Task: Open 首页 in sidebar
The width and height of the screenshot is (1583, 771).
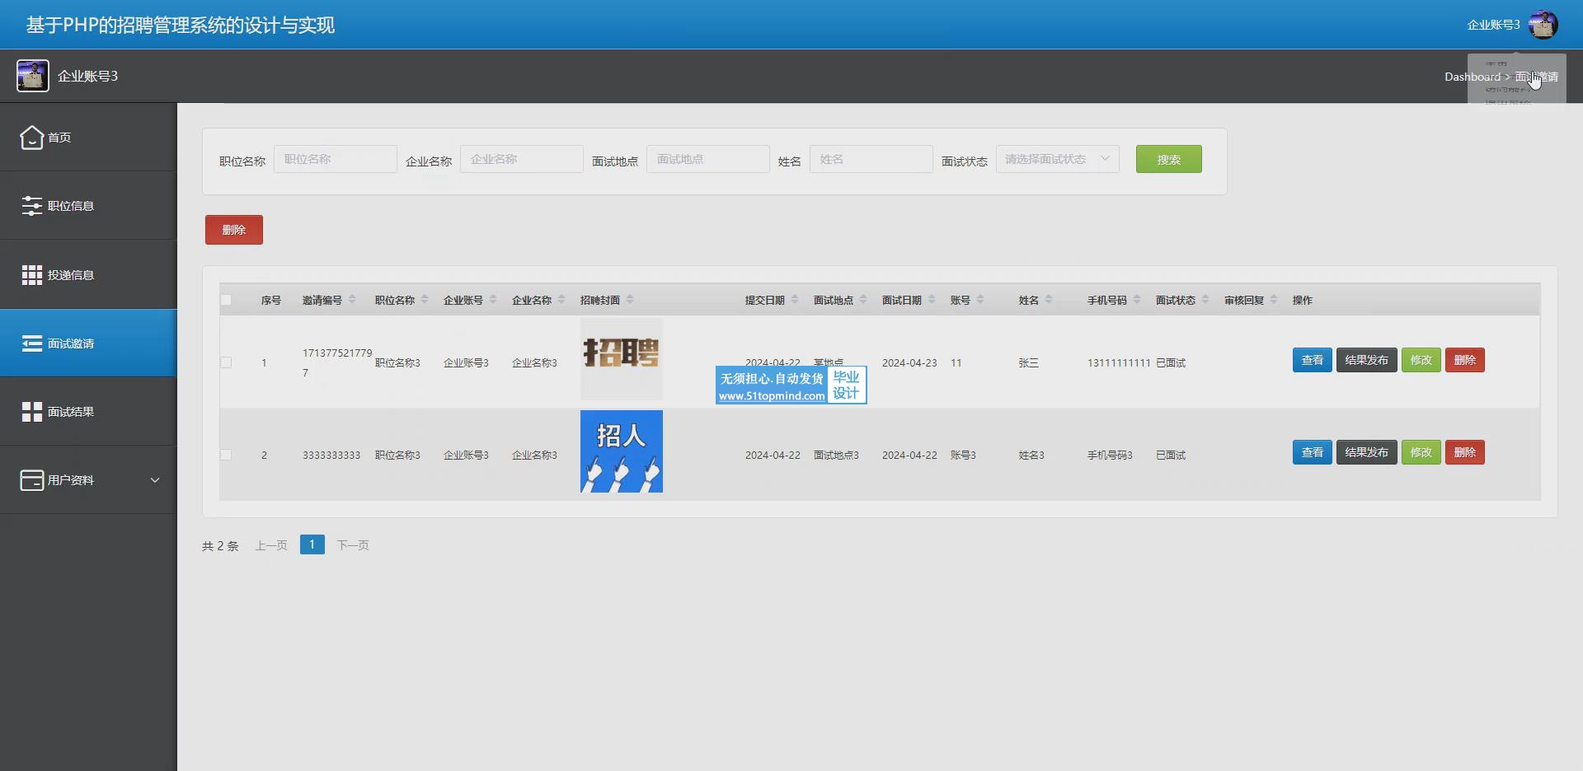Action: coord(88,138)
